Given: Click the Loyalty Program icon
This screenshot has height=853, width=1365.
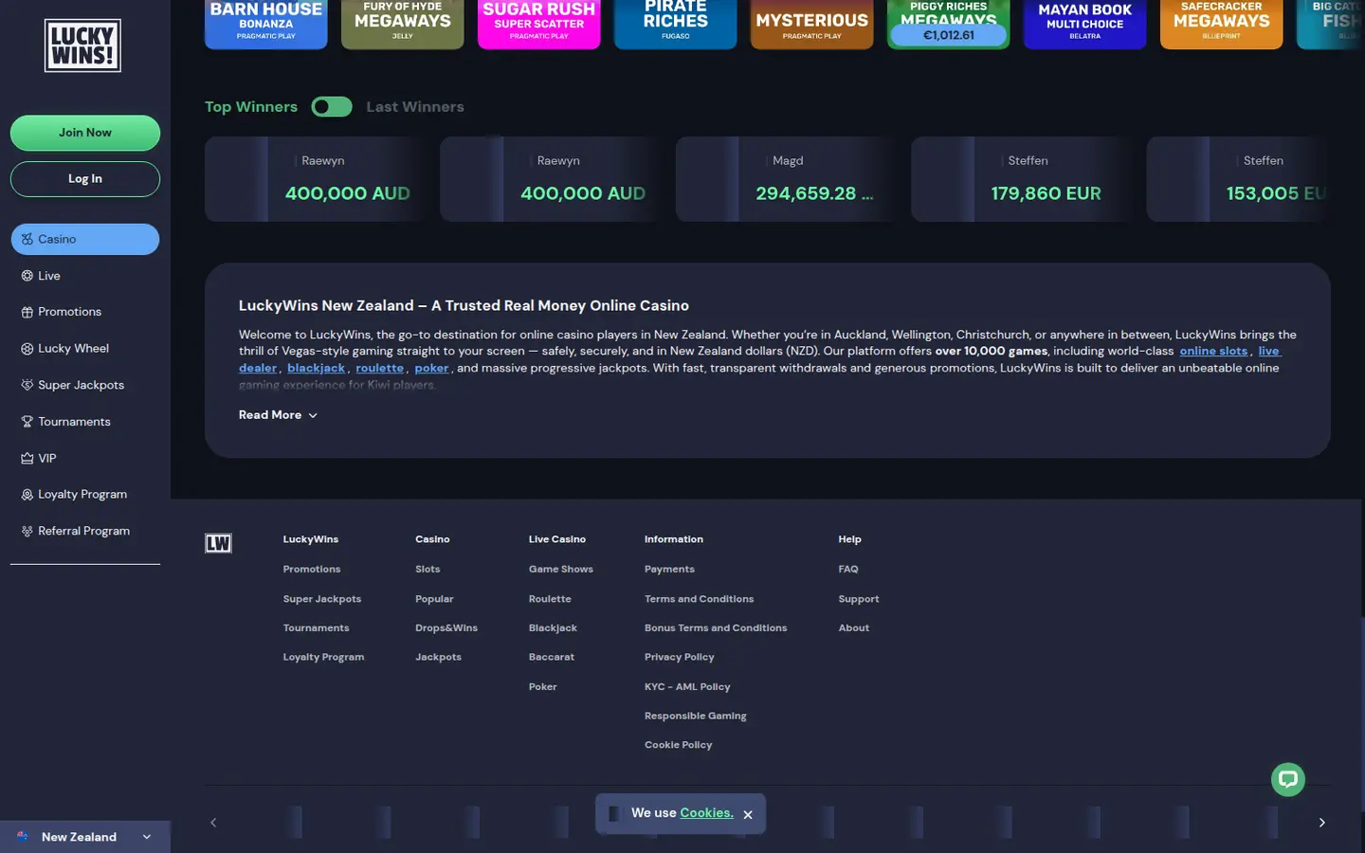Looking at the screenshot, I should point(27,495).
